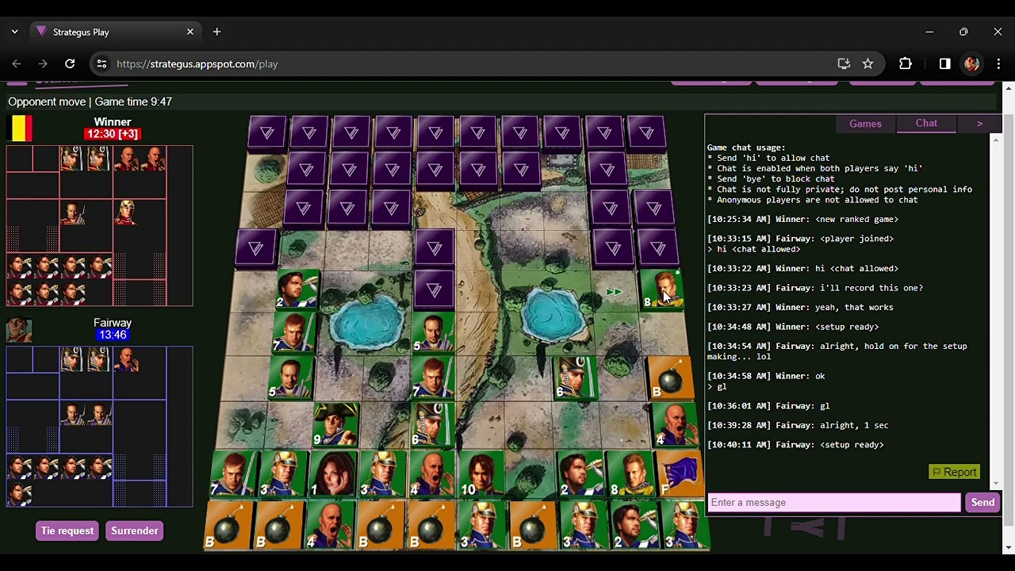Click the Surrender button
Image resolution: width=1015 pixels, height=571 pixels.
coord(135,531)
